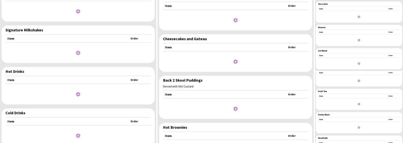Image resolution: width=403 pixels, height=143 pixels.
Task: Click the Fruity Blast loading spinner
Action: tap(359, 128)
